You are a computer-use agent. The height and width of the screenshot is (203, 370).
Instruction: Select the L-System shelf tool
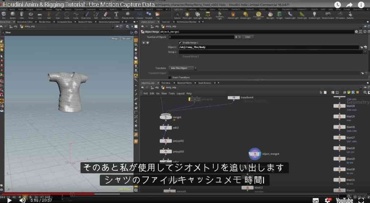point(139,15)
